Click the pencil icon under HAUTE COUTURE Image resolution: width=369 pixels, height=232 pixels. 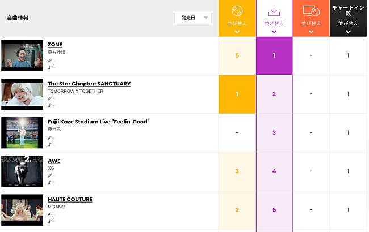click(50, 214)
